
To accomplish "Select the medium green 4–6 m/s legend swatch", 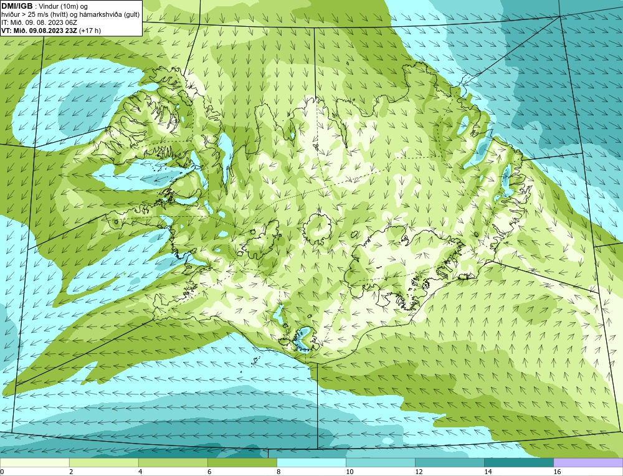I will click(x=173, y=462).
